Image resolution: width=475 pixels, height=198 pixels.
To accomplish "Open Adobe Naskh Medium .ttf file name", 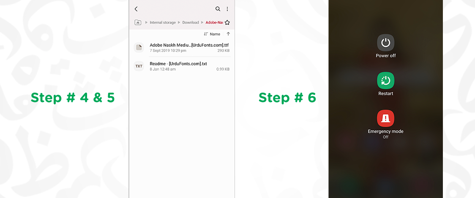I will 189,45.
